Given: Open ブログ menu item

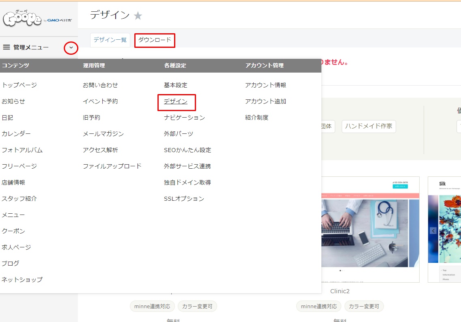Looking at the screenshot, I should [x=11, y=263].
